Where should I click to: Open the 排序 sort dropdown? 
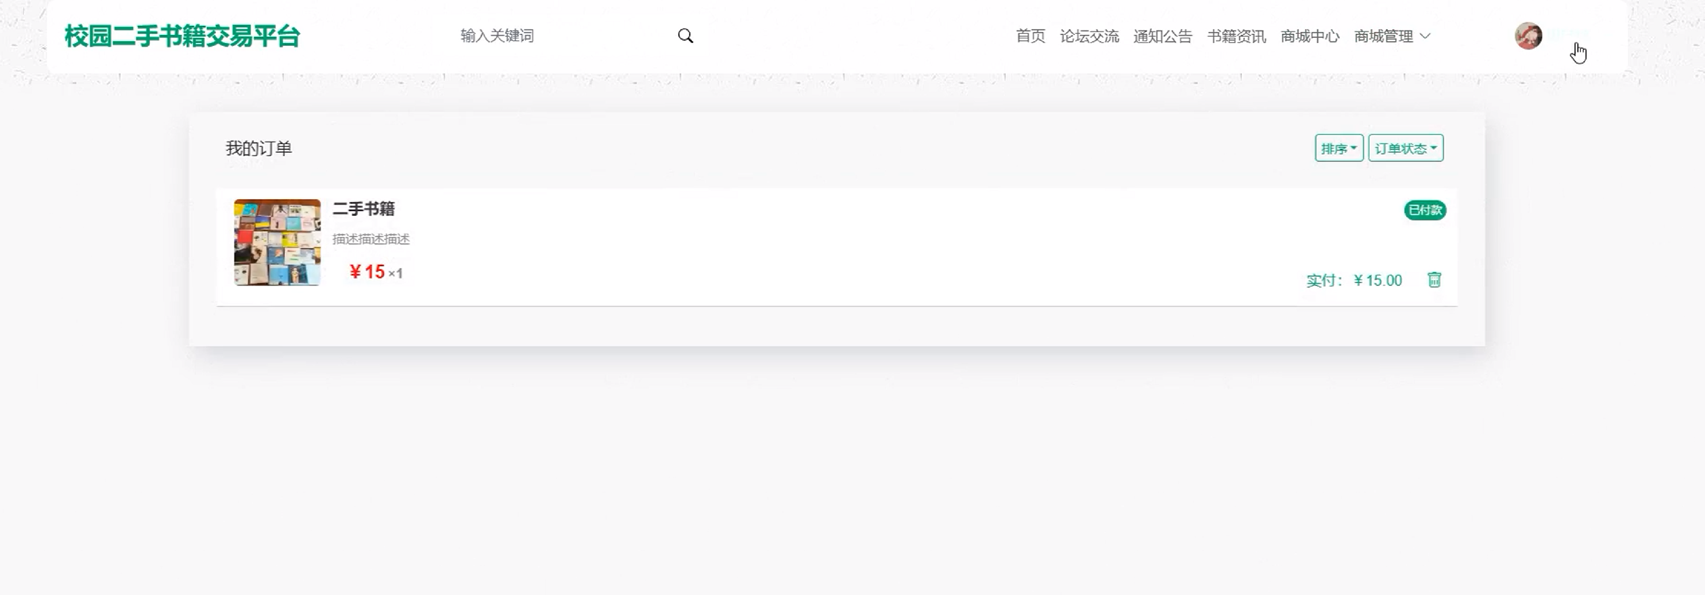coord(1338,148)
